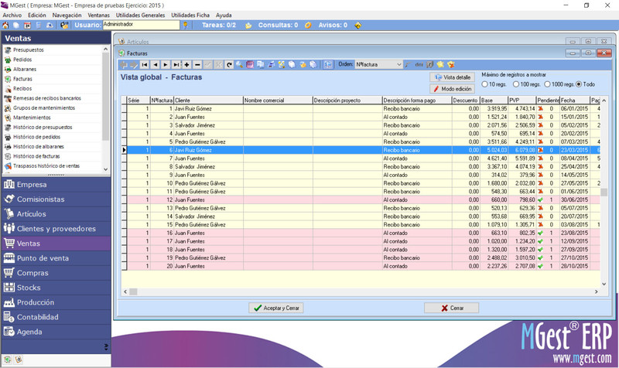Click the Fecha column header

pyautogui.click(x=575, y=101)
